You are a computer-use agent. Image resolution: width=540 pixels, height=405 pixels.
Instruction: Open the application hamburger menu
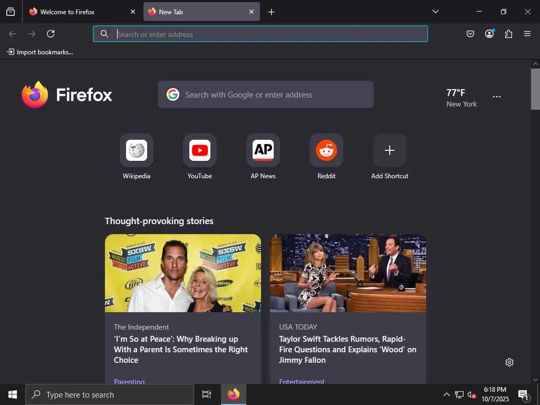pos(527,34)
